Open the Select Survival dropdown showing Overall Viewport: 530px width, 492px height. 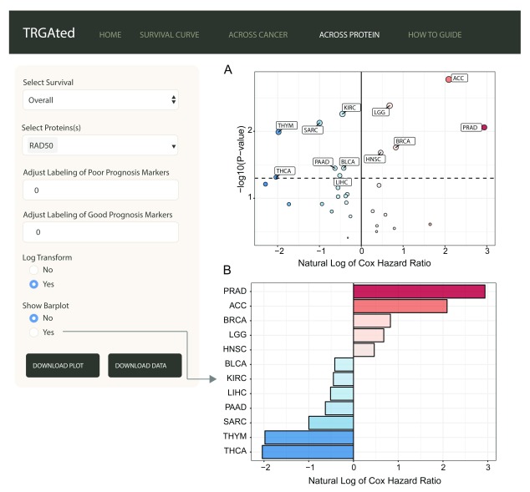[x=100, y=100]
